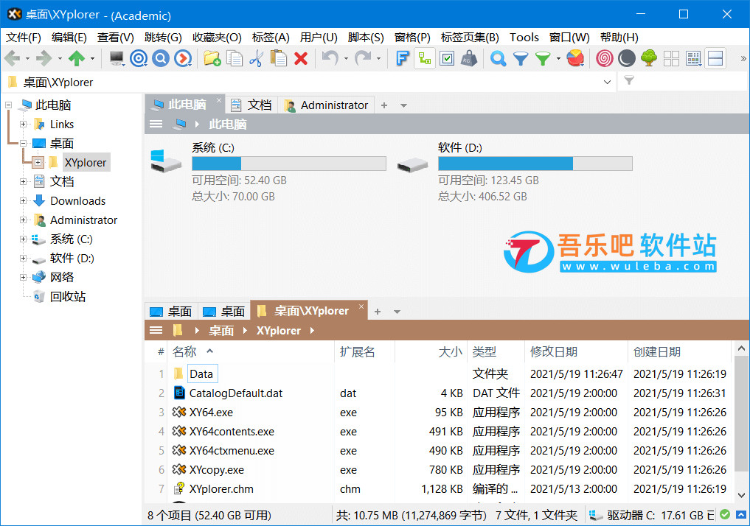Viewport: 750px width, 526px height.
Task: Toggle the folder tree panel button
Action: point(425,59)
